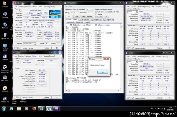Enable the Audio incompatibility checkbox in Hyper PI
Screen dimensions: 177x117
(96, 12)
